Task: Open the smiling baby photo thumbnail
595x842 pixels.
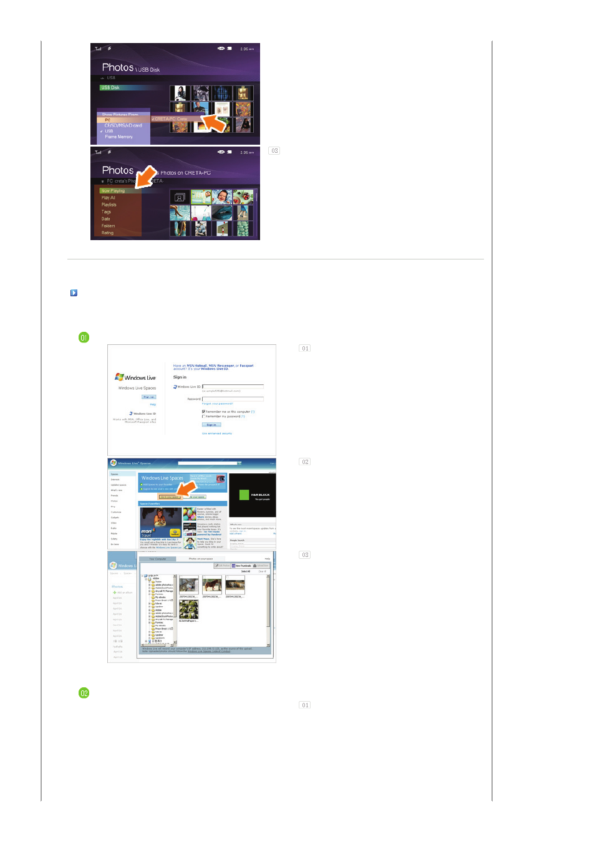Action: coord(222,197)
